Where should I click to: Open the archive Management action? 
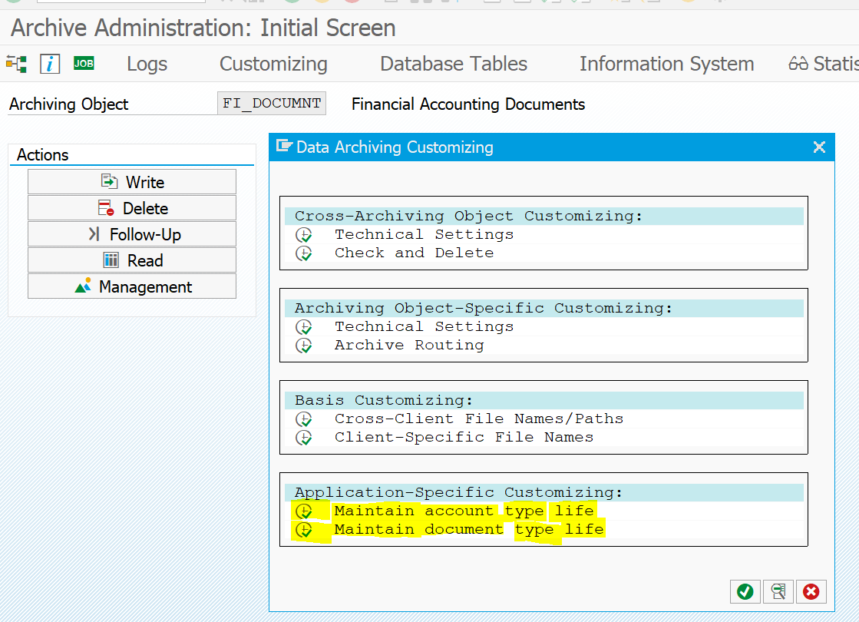point(132,286)
